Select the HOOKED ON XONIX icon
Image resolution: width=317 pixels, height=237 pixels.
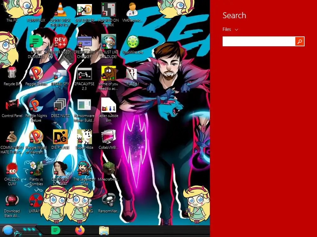(x=109, y=10)
